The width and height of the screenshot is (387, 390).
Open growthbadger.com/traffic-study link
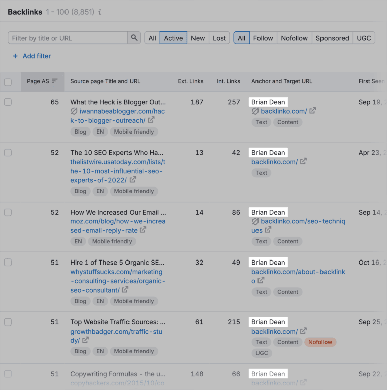(116, 336)
